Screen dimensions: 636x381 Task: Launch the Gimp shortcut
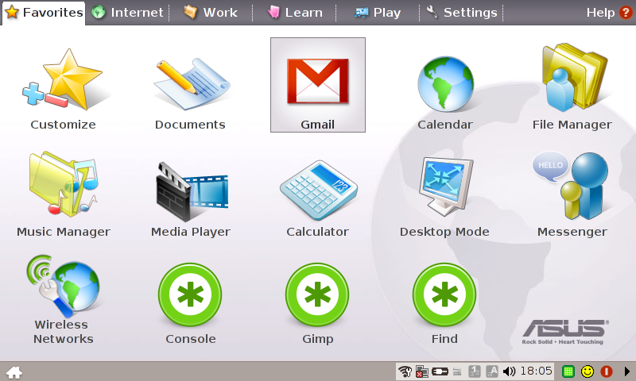(317, 294)
